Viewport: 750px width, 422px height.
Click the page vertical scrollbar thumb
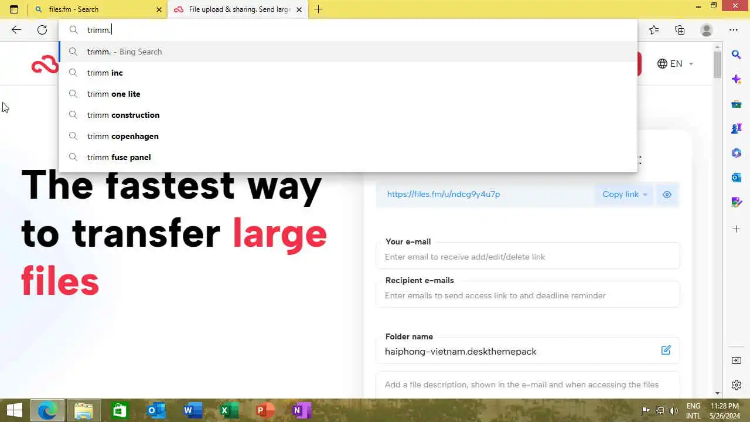718,64
